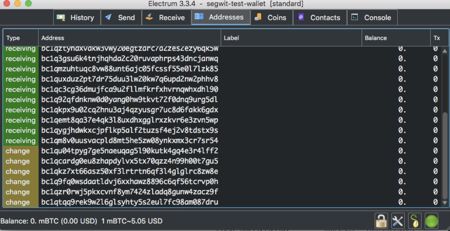
Task: Click the Console terminal icon
Action: tap(354, 17)
